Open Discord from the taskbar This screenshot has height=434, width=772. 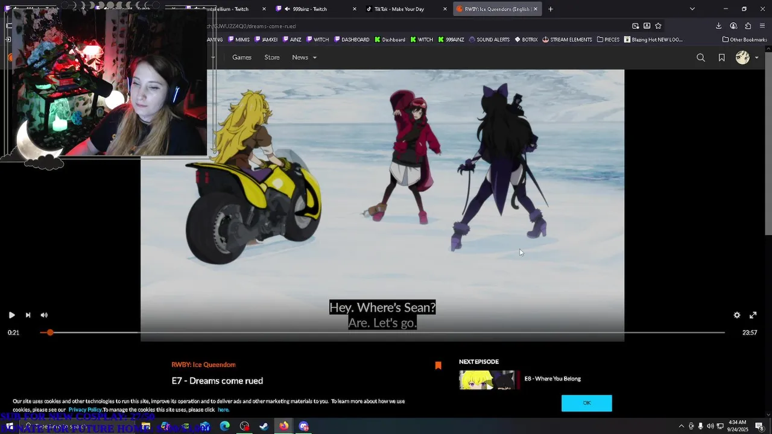point(303,426)
